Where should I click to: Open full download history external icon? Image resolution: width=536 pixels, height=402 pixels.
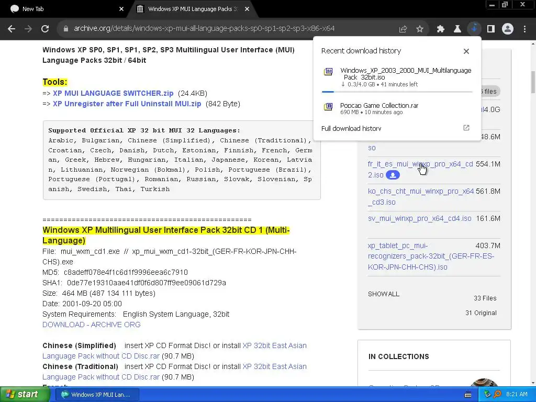tap(466, 128)
